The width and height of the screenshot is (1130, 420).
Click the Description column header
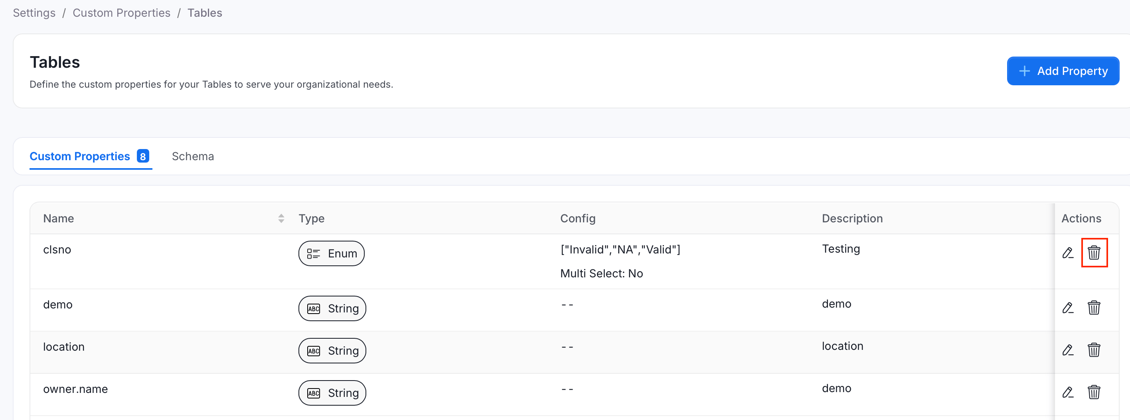coord(852,218)
